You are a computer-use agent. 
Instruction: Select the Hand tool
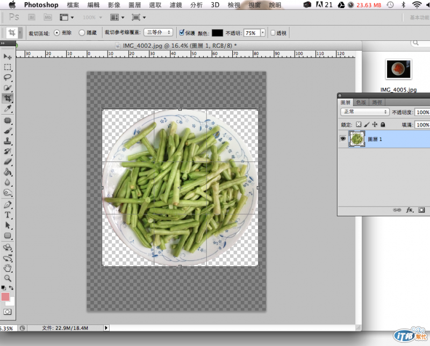click(8, 268)
